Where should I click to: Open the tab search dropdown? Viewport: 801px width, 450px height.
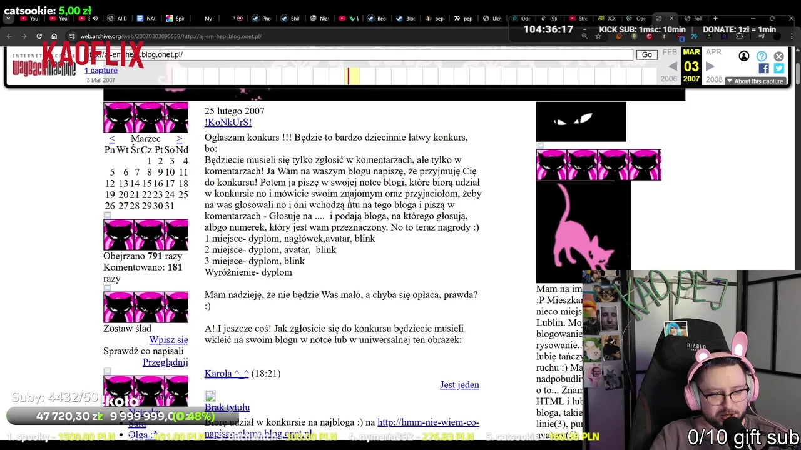coord(9,18)
